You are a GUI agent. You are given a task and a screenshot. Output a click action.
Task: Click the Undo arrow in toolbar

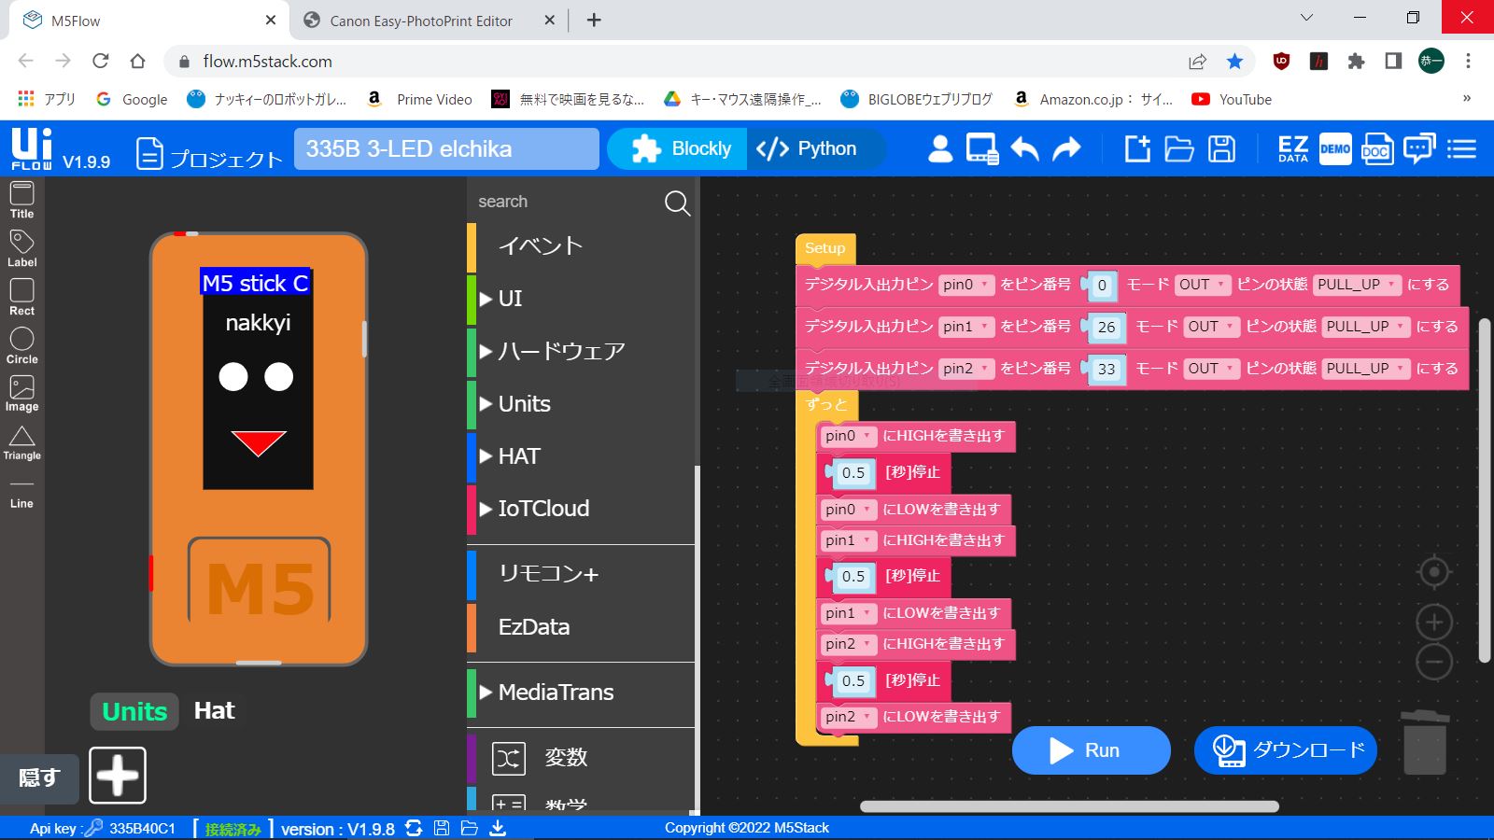(x=1024, y=149)
